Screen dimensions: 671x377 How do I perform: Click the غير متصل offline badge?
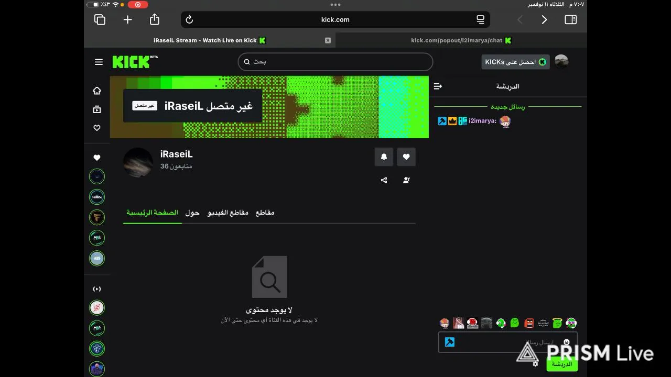145,106
